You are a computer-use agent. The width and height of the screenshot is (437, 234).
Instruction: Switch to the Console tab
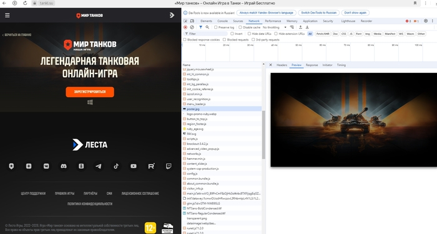coord(222,21)
